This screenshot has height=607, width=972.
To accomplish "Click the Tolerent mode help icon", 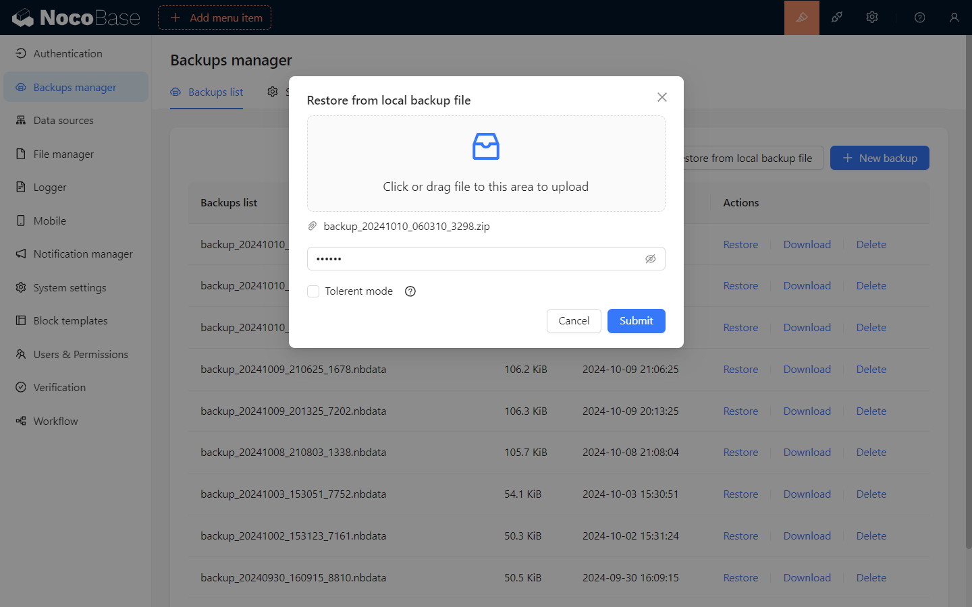I will 410,291.
